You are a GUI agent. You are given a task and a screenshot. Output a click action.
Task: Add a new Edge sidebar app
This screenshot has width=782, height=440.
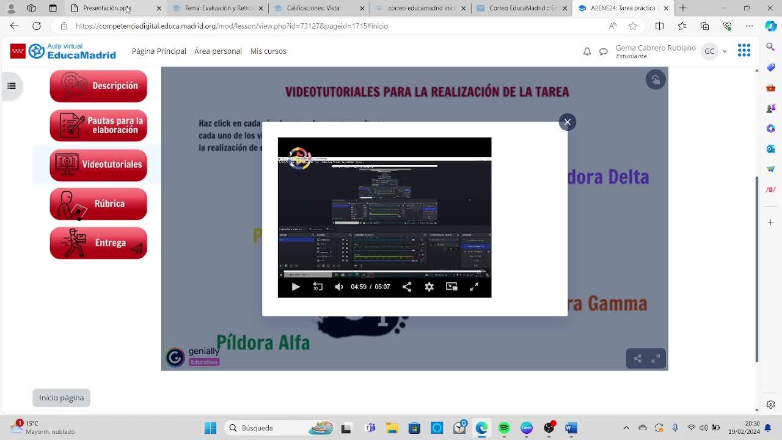[771, 222]
